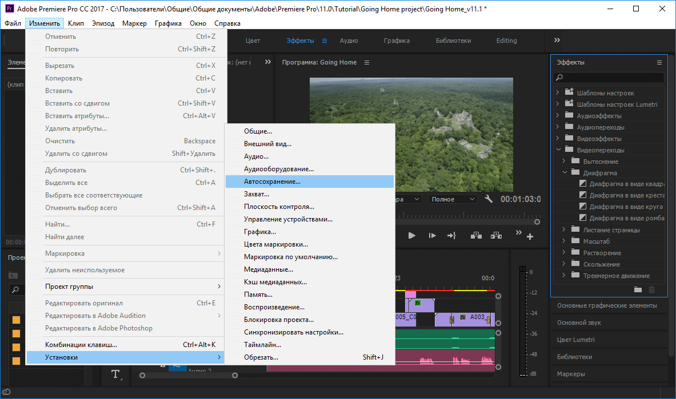Select the Type tool

(x=115, y=374)
